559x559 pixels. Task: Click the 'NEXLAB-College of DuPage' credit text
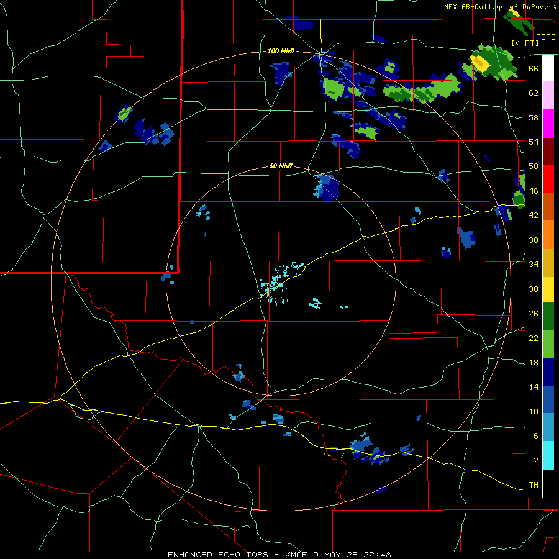click(x=496, y=7)
